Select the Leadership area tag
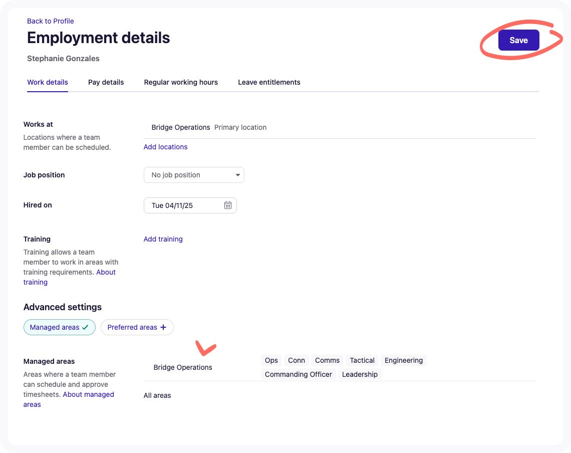This screenshot has width=571, height=453. [360, 374]
